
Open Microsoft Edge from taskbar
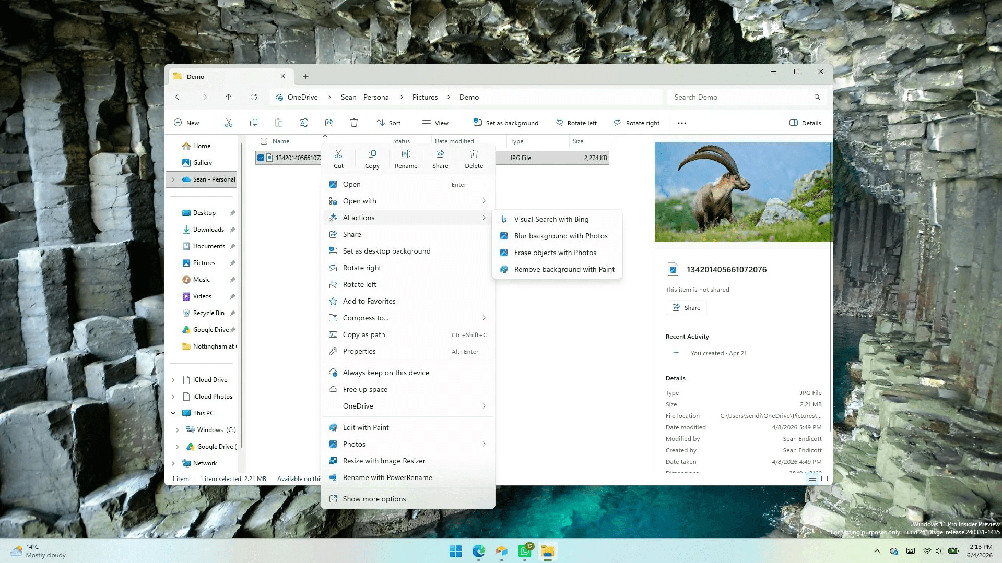478,552
